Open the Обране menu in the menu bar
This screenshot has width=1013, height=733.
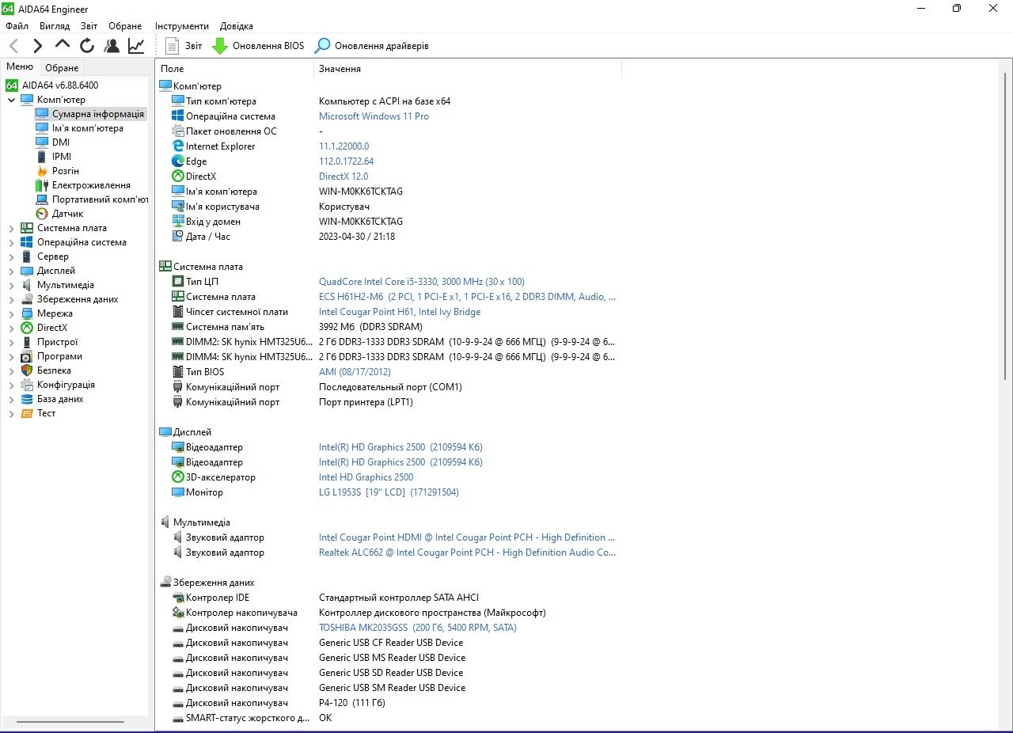(125, 26)
